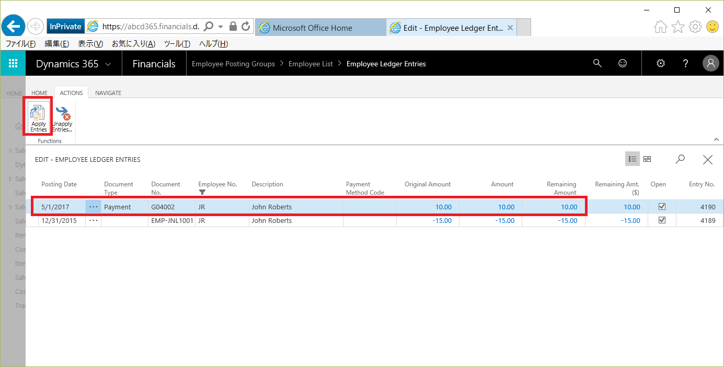Switch to the ACTIONS ribbon tab
The image size is (724, 367).
pos(71,93)
